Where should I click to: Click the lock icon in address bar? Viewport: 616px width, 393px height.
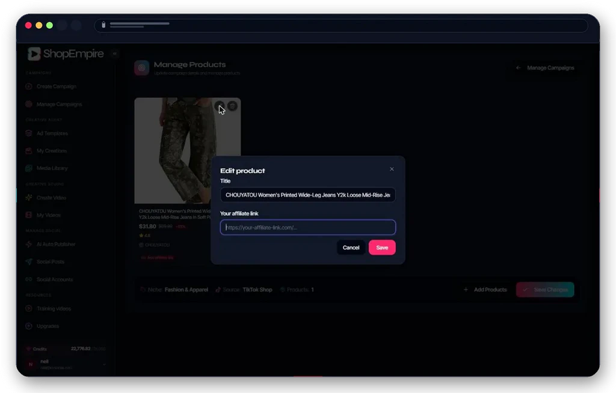[x=103, y=25]
